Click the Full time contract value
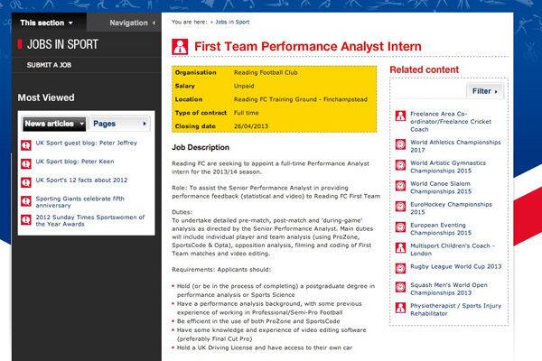 click(246, 113)
